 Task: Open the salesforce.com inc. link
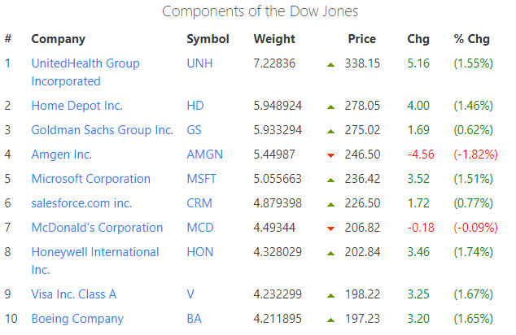(81, 203)
